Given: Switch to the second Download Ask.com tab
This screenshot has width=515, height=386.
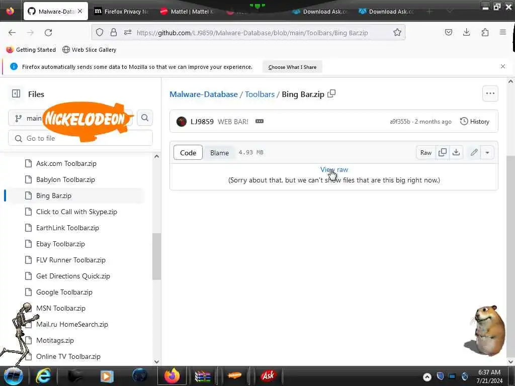Looking at the screenshot, I should click(386, 12).
